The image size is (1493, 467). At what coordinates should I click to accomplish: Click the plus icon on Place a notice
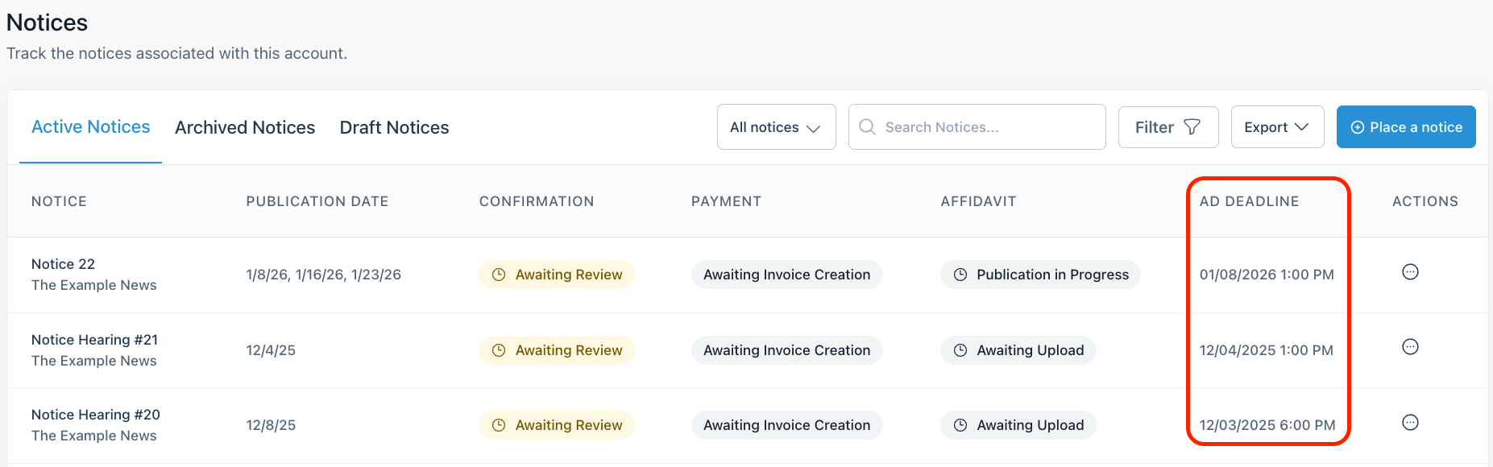click(x=1358, y=127)
